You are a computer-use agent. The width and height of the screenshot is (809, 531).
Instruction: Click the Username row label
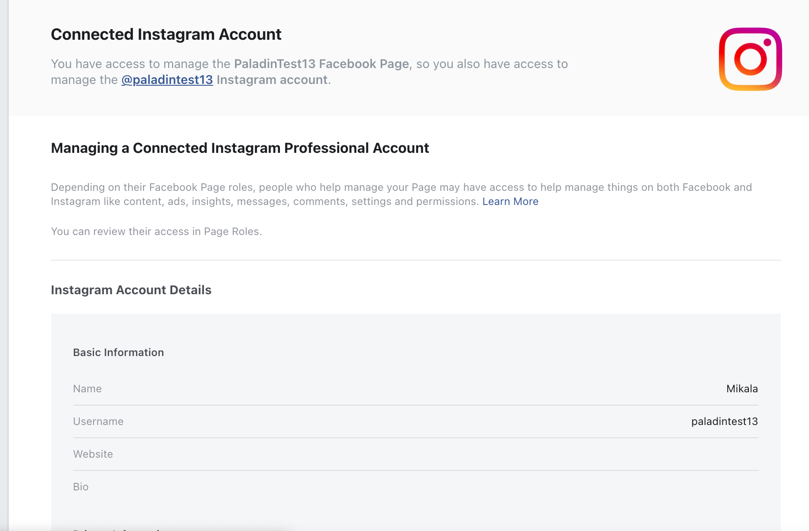pos(98,421)
